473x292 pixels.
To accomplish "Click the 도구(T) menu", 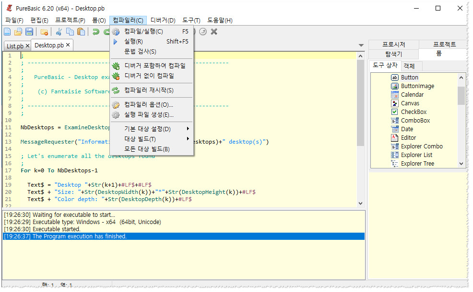I will pyautogui.click(x=191, y=21).
